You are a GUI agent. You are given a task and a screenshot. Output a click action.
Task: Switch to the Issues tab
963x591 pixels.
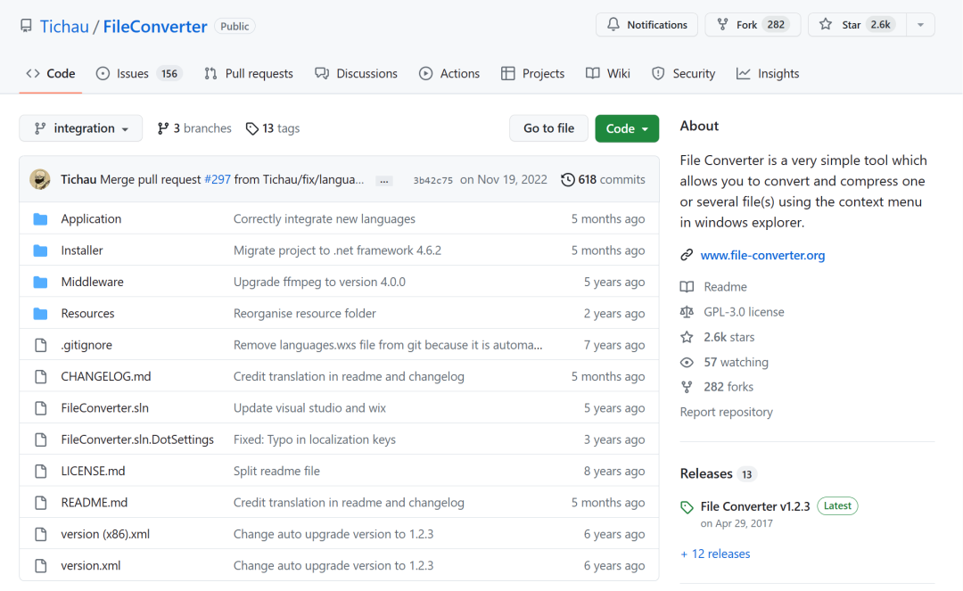pos(133,74)
